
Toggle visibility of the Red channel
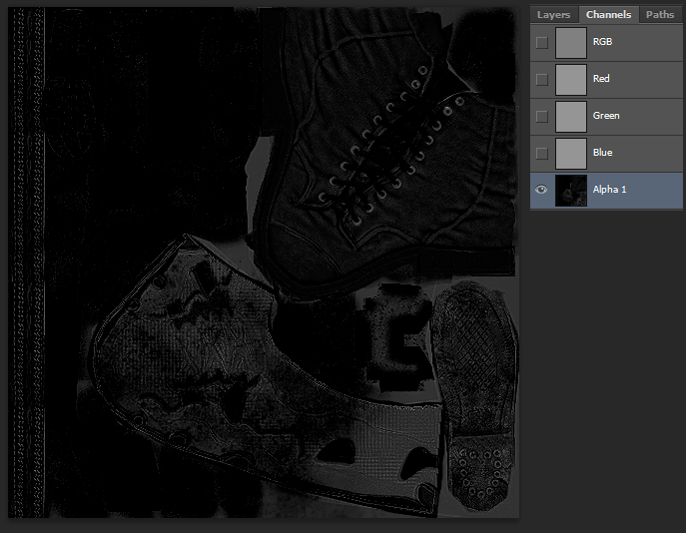tap(541, 79)
